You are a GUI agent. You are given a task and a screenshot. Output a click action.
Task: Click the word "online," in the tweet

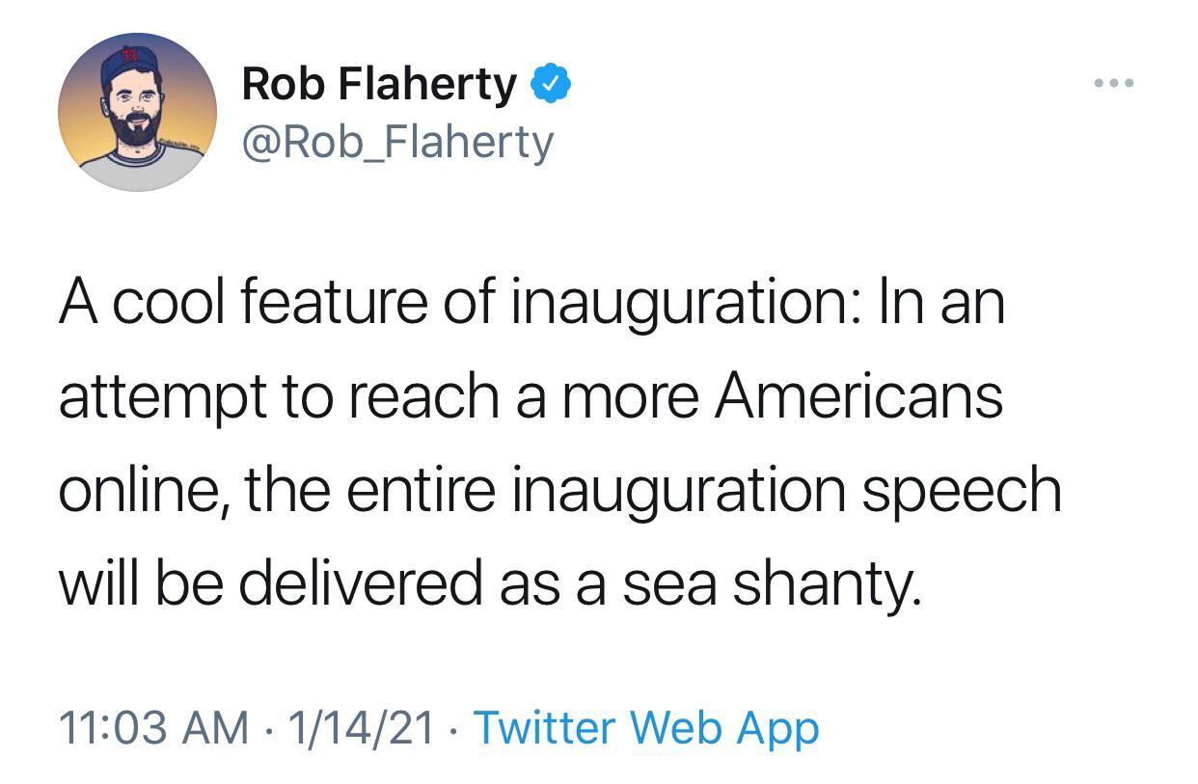tap(145, 490)
